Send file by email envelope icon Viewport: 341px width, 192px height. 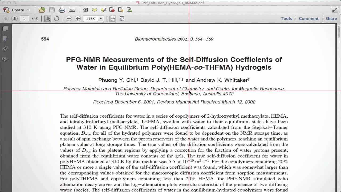click(72, 10)
